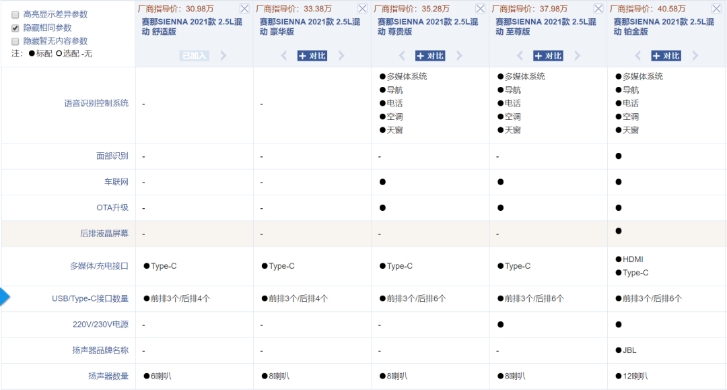Click the 后排液晶屏幕 parameter label

tap(104, 233)
